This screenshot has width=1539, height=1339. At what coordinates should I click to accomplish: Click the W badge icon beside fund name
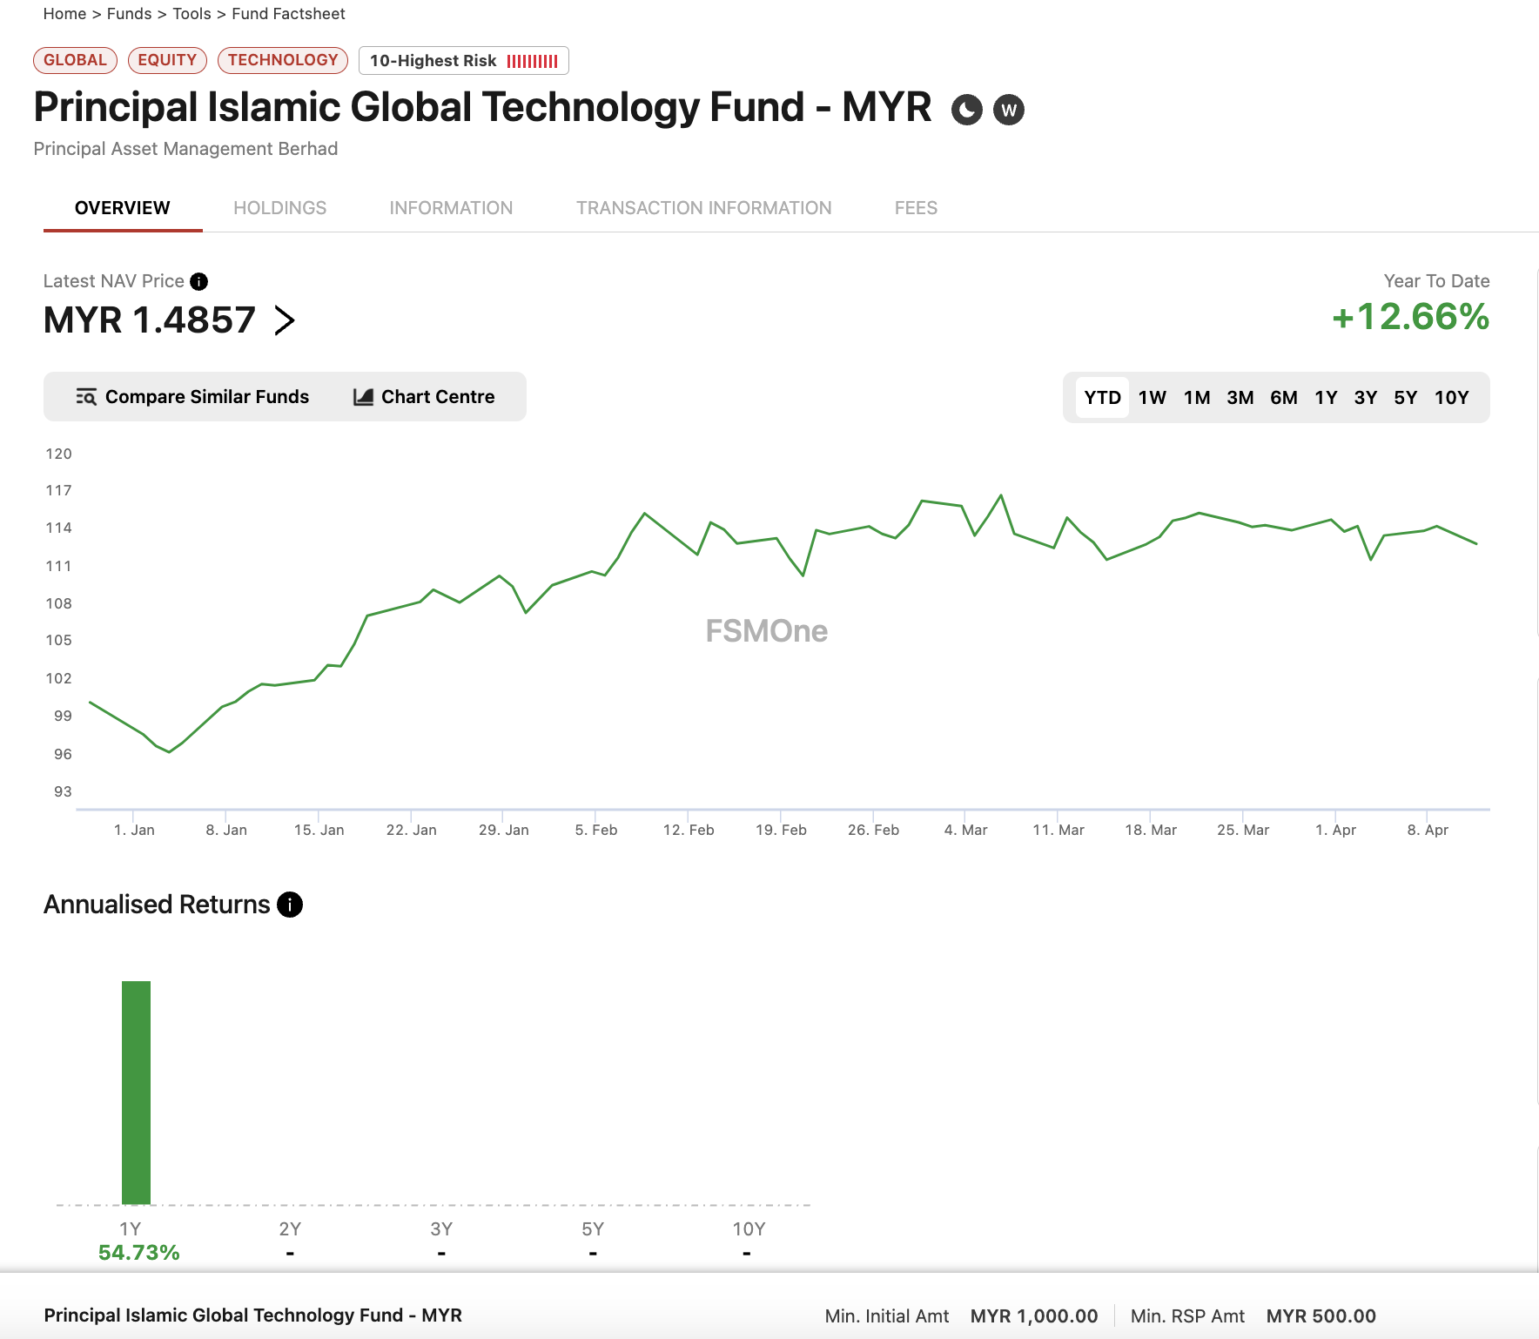pyautogui.click(x=1009, y=110)
